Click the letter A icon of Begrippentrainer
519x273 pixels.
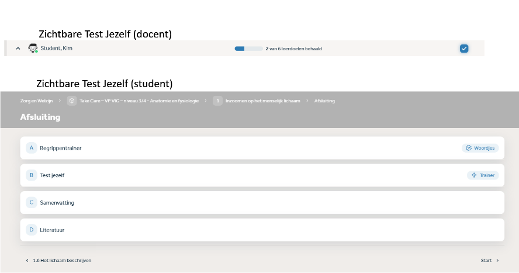[32, 148]
